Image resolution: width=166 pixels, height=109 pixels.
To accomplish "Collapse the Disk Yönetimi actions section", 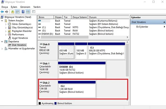I will [164, 22].
